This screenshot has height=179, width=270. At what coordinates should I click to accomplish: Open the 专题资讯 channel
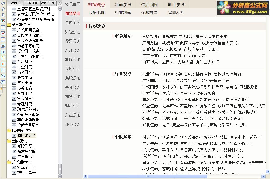tap(73, 22)
